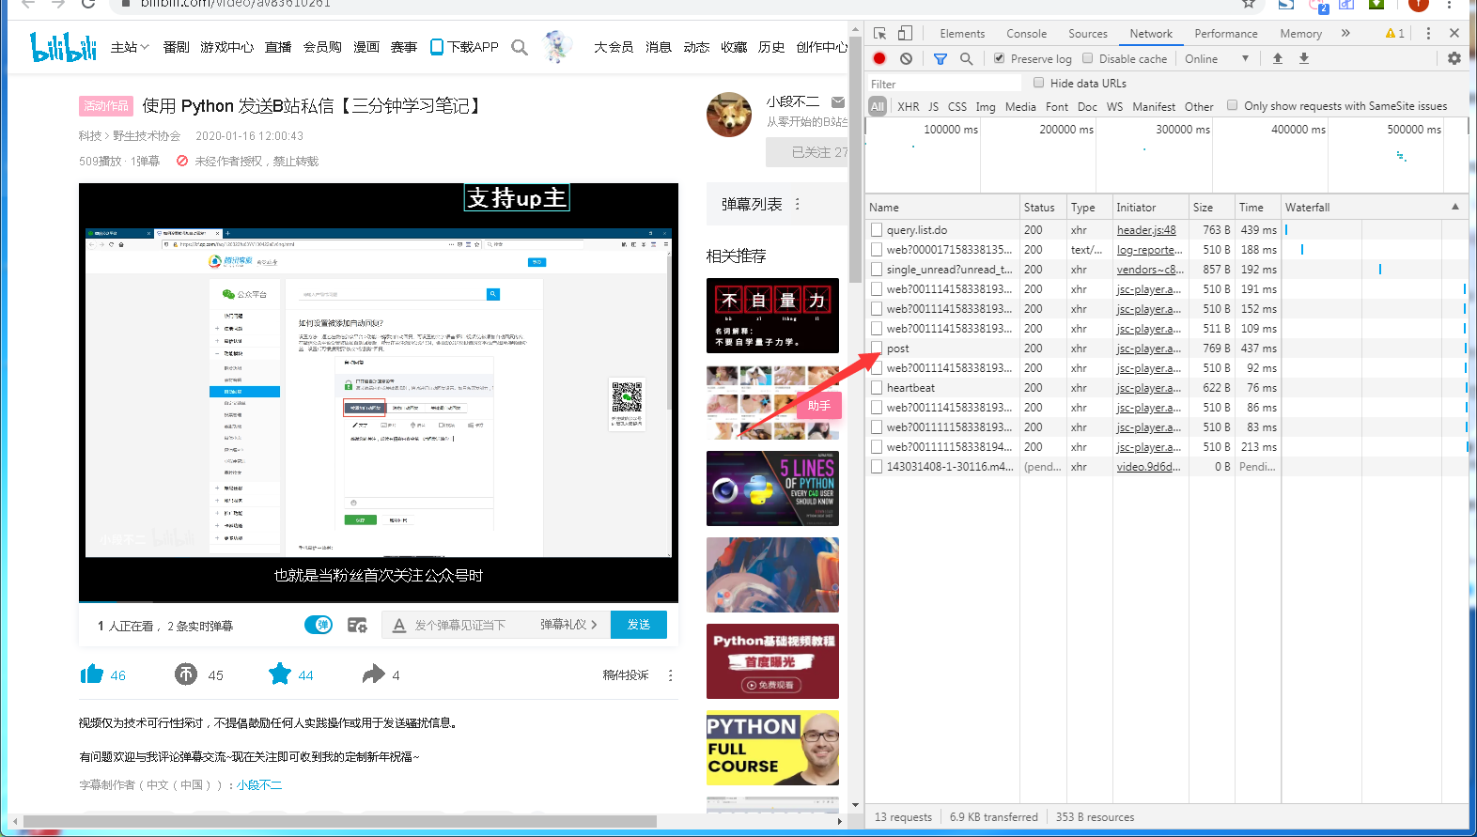Click the network Filter input field
Image resolution: width=1477 pixels, height=837 pixels.
point(943,84)
